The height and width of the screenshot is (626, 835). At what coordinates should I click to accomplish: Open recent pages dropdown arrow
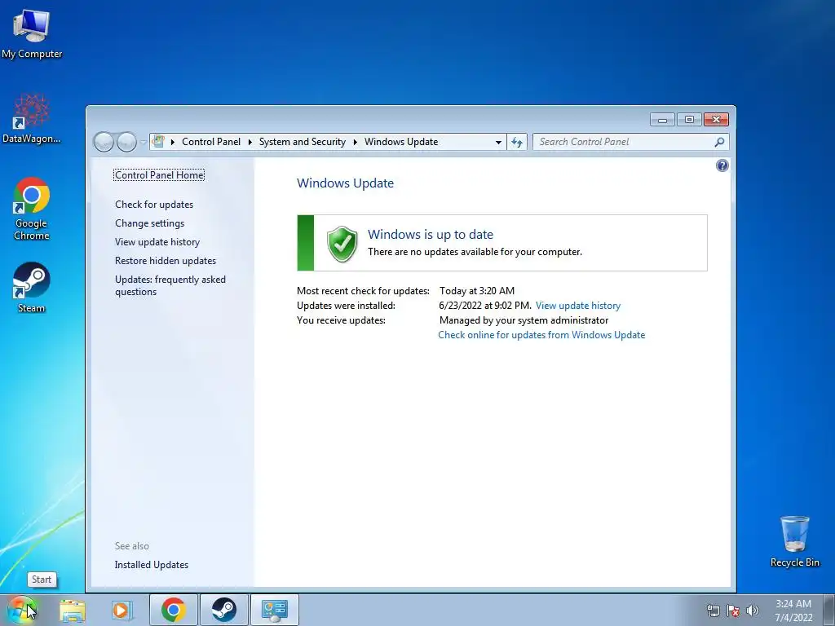(143, 142)
